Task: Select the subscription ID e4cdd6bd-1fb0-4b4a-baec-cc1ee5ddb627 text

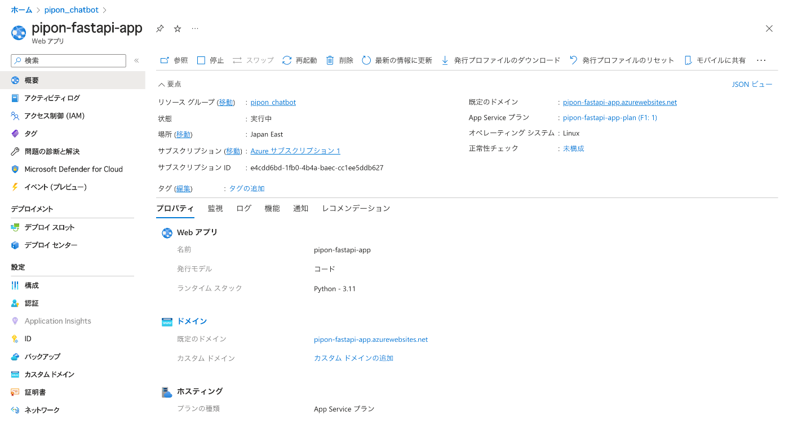Action: point(317,168)
